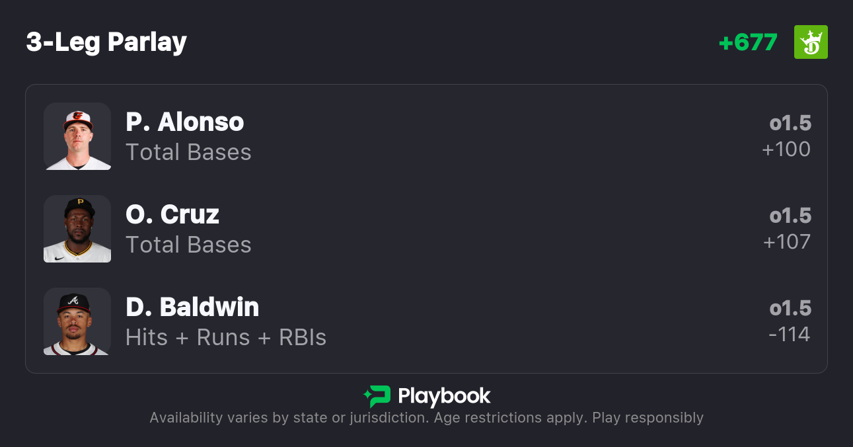
Task: Select the D. Baldwin player name
Action: pyautogui.click(x=192, y=307)
